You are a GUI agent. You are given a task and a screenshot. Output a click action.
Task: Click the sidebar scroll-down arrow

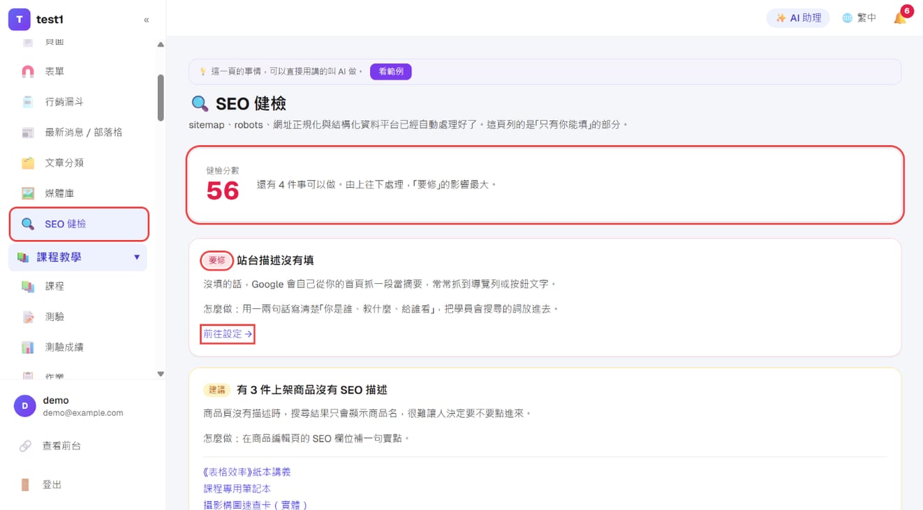[161, 374]
